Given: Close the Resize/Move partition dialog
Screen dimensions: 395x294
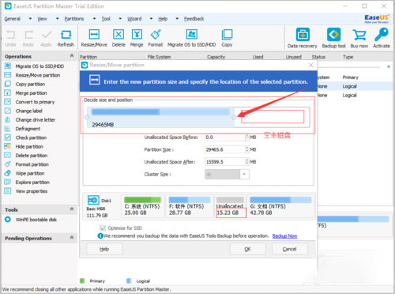Looking at the screenshot, I should (x=310, y=65).
